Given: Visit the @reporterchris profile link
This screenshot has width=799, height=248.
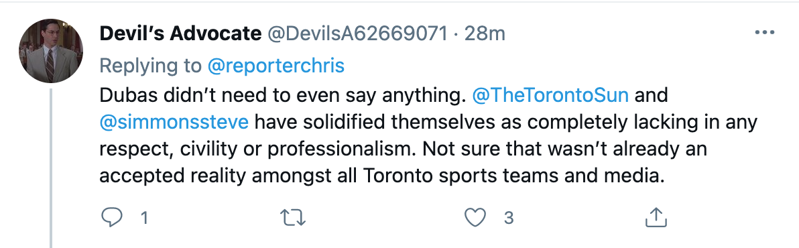Looking at the screenshot, I should click(x=276, y=66).
